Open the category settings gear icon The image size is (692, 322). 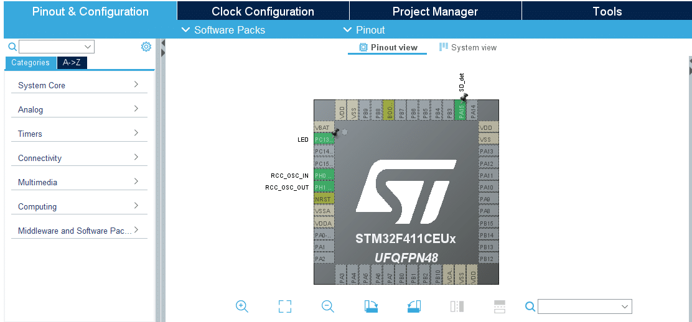point(146,47)
